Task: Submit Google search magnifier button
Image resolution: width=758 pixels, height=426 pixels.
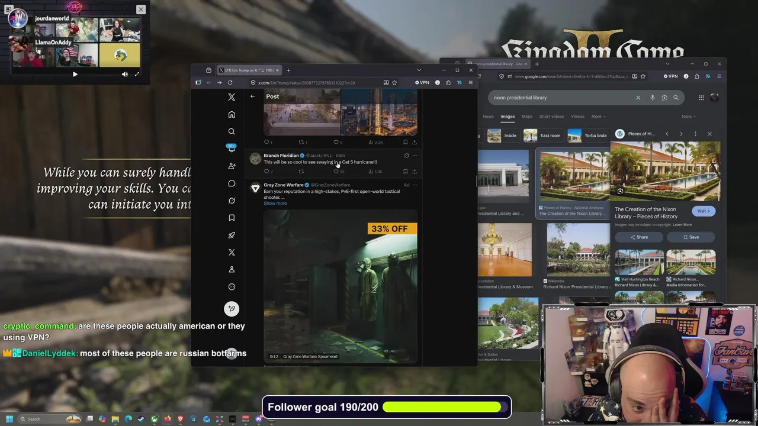Action: click(x=676, y=98)
